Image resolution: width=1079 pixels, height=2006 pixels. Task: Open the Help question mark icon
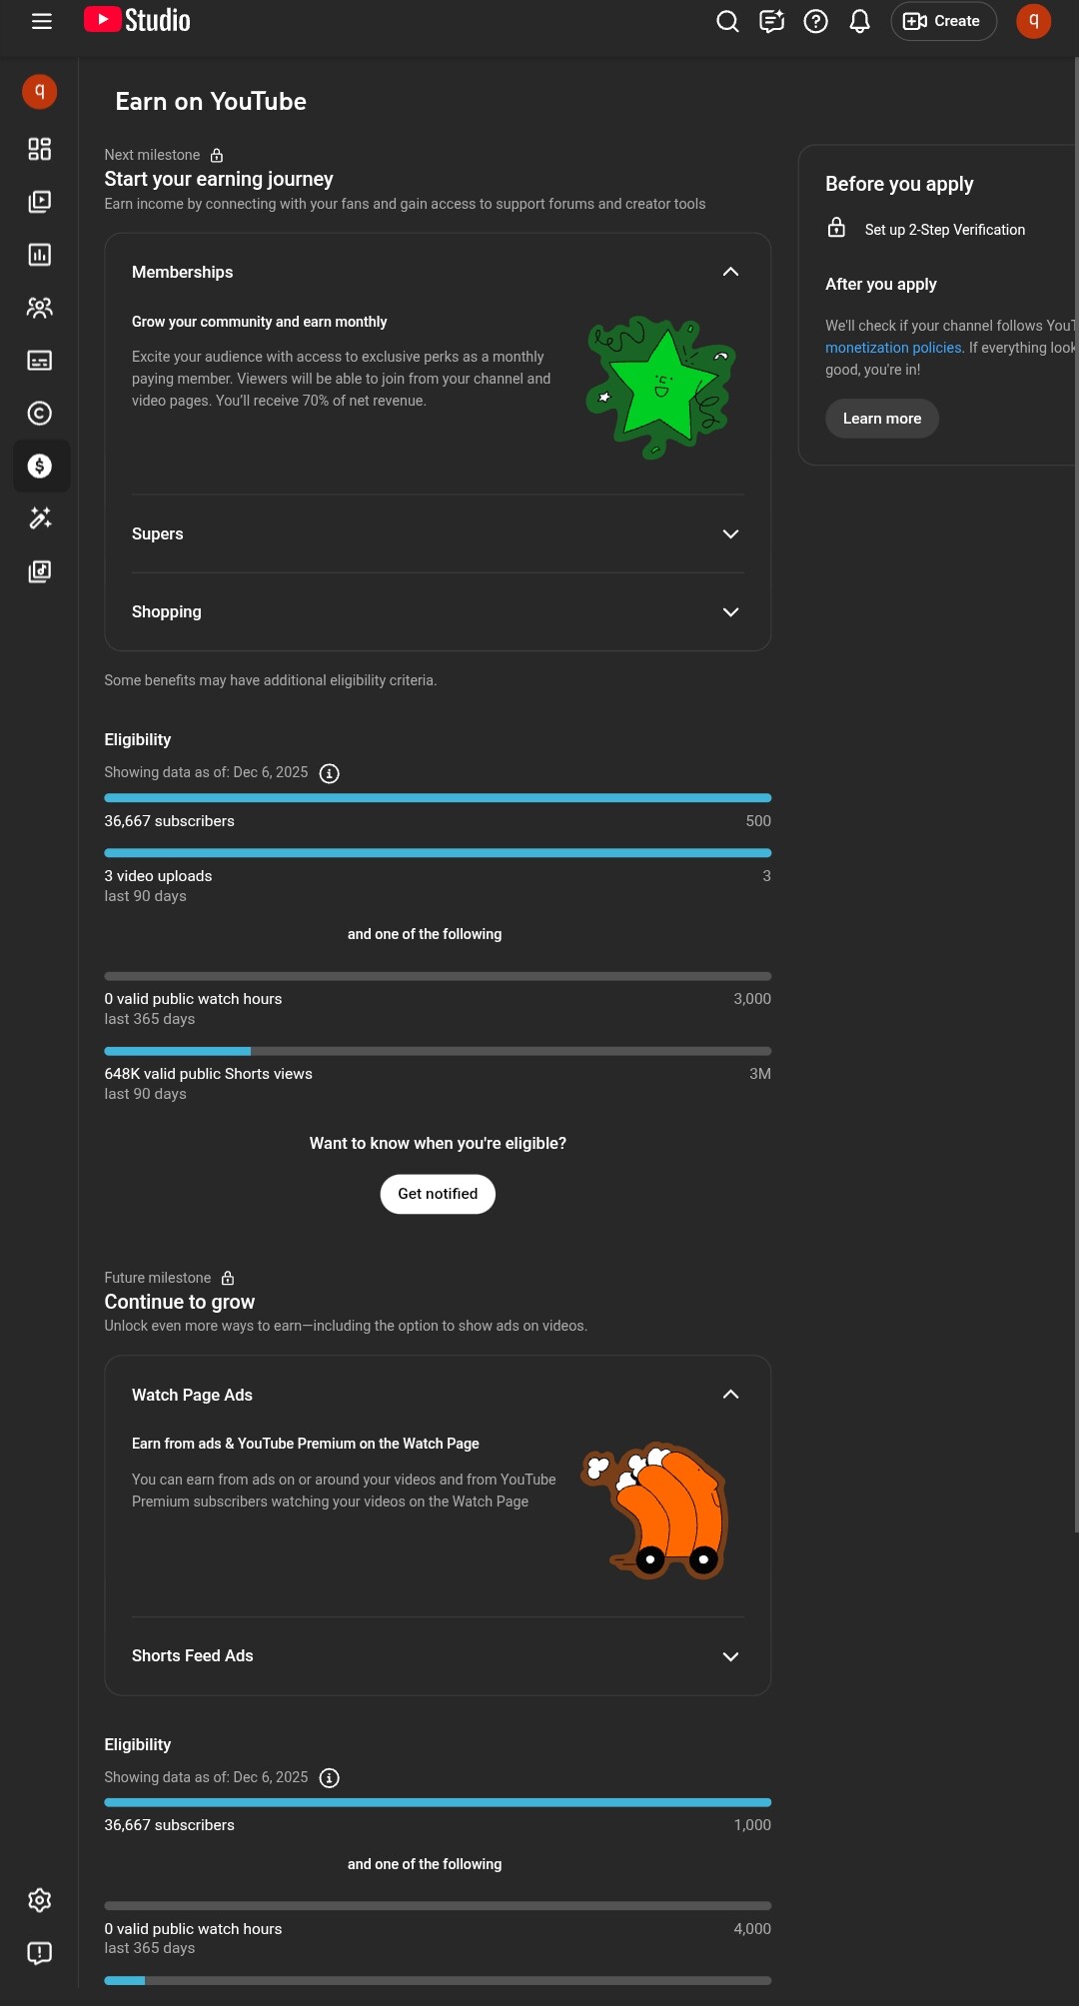(x=815, y=21)
